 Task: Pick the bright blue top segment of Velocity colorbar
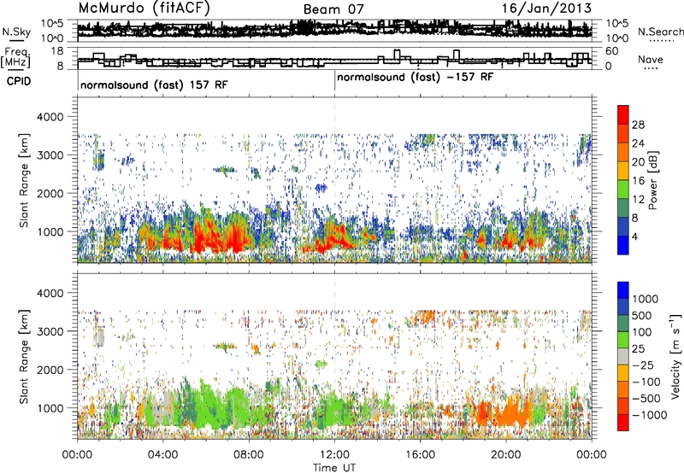coord(623,290)
